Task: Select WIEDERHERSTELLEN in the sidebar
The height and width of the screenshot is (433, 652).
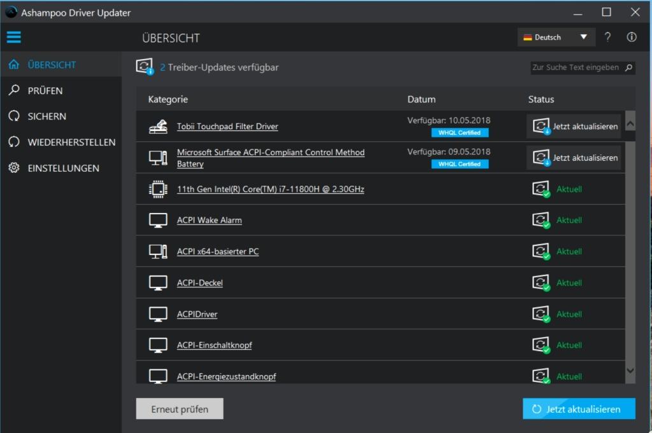Action: 71,142
